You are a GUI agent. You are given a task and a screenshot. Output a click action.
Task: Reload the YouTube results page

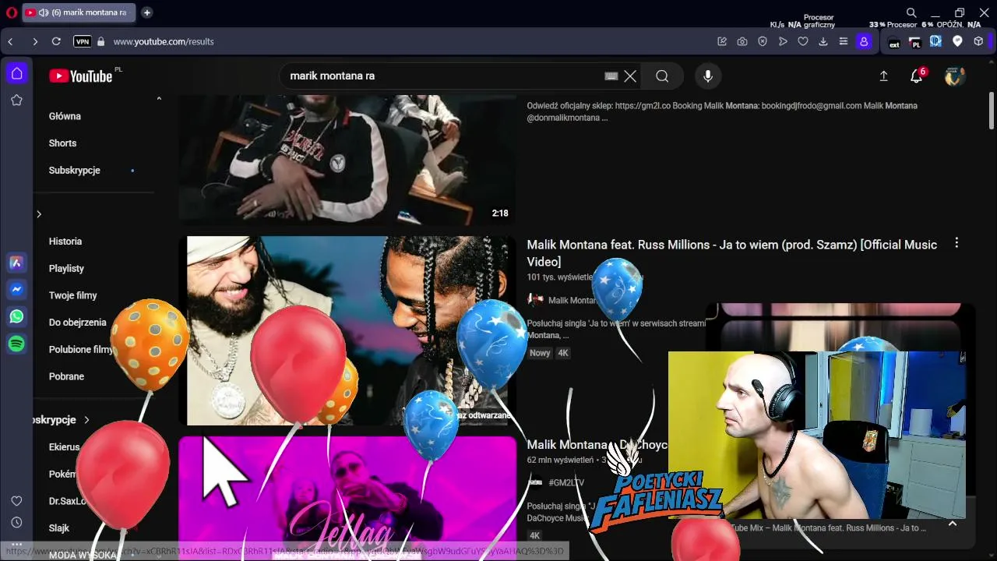point(56,41)
